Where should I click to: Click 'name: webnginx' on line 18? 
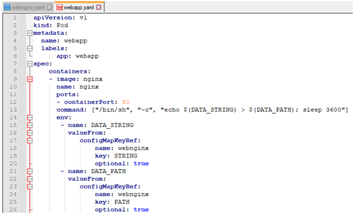(x=122, y=148)
